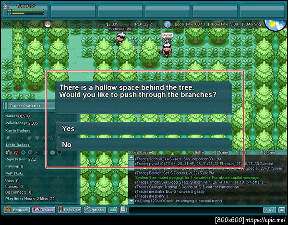This screenshot has width=288, height=225.
Task: Click the diamond-shaped Johto badge
Action: (23, 153)
